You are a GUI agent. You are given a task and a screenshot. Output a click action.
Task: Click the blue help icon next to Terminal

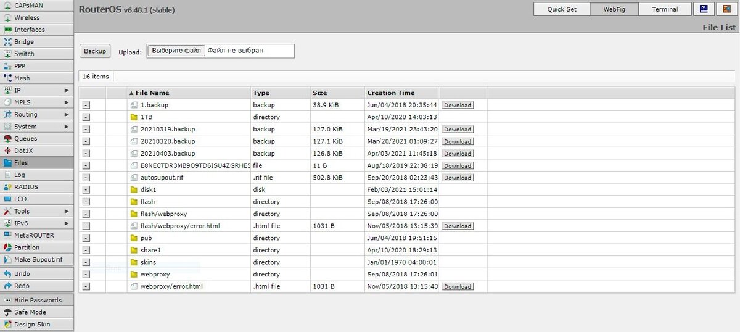704,9
